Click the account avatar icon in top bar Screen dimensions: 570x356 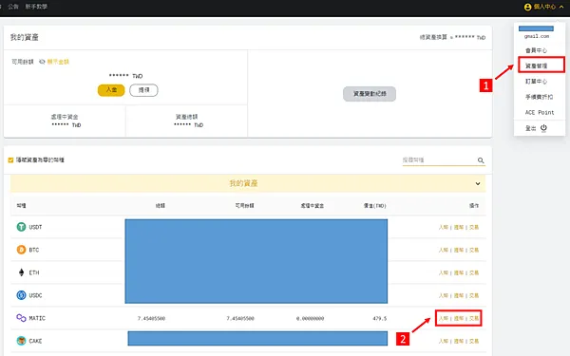point(528,7)
